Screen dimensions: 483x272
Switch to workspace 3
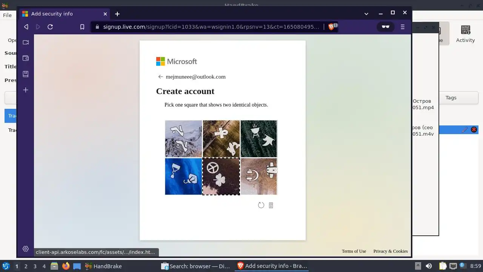(35, 266)
